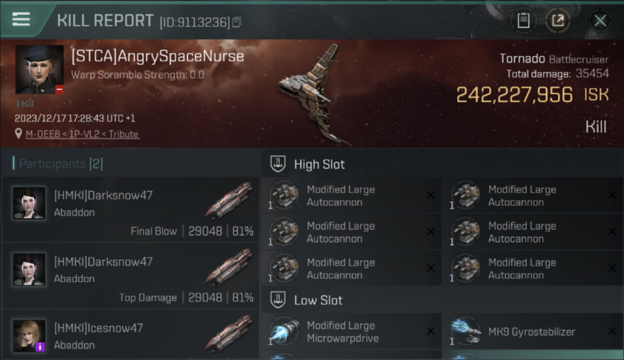The height and width of the screenshot is (360, 624).
Task: Click the clipboard report icon
Action: tap(523, 20)
